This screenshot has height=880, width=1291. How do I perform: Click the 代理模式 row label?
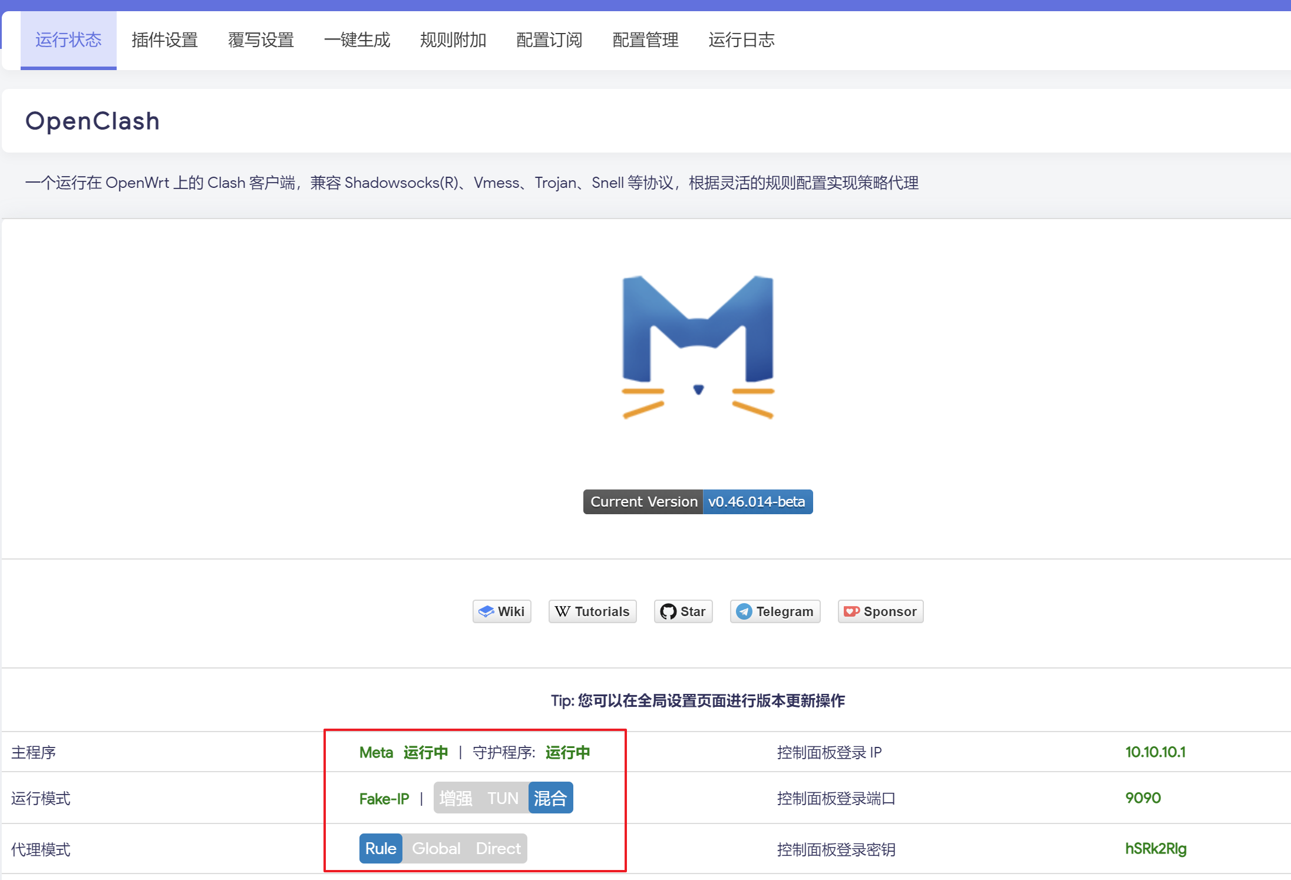click(x=41, y=849)
